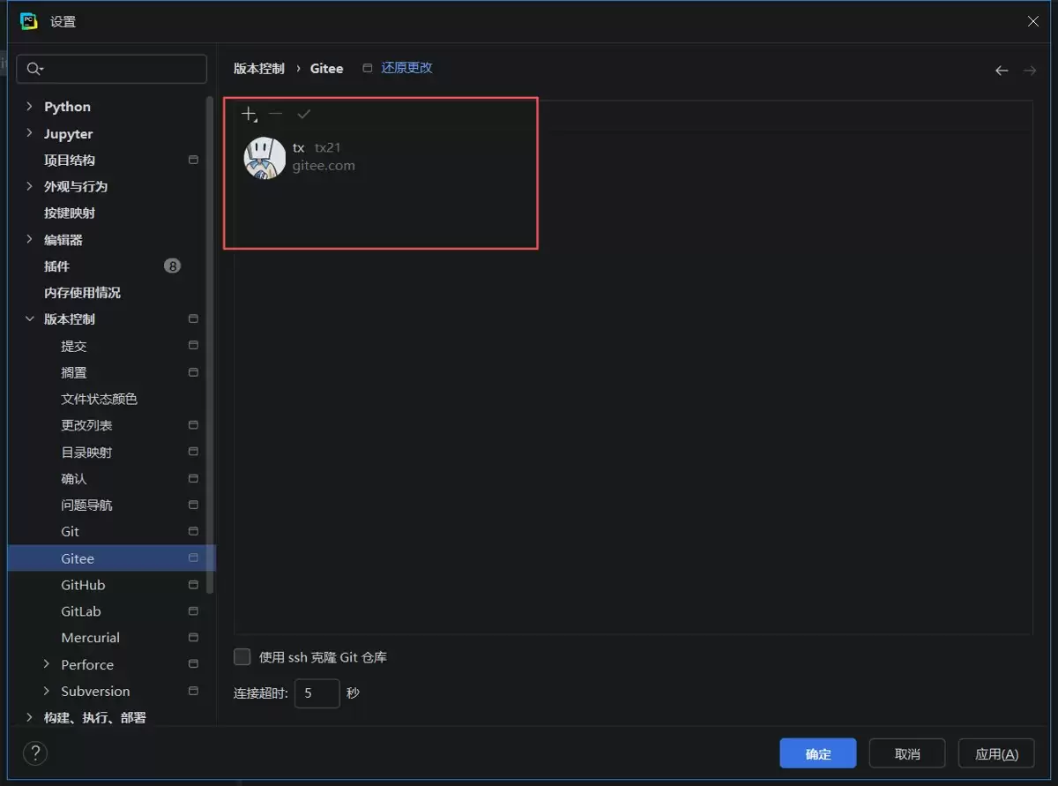Click the 取消 button
Screen dimensions: 1058x786
tap(907, 753)
